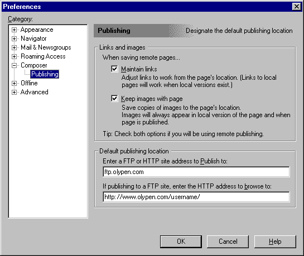
Task: Click the 'Tip: Check both options' text
Action: point(183,134)
